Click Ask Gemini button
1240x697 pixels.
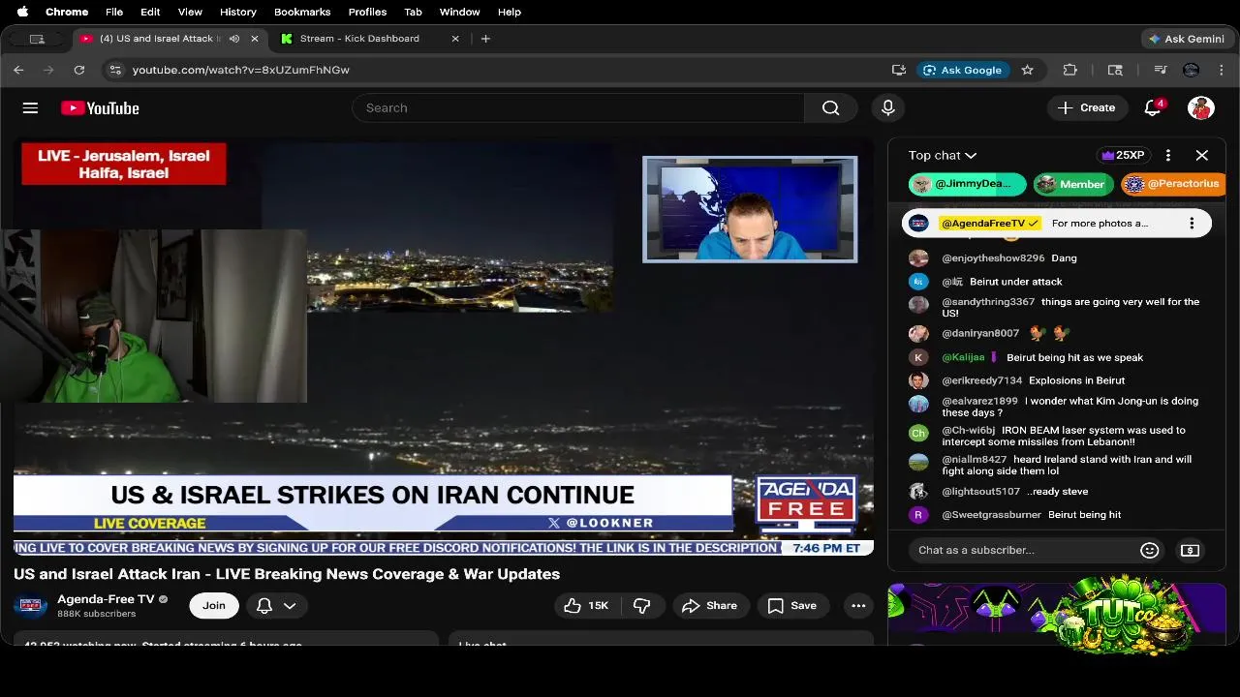[1187, 39]
